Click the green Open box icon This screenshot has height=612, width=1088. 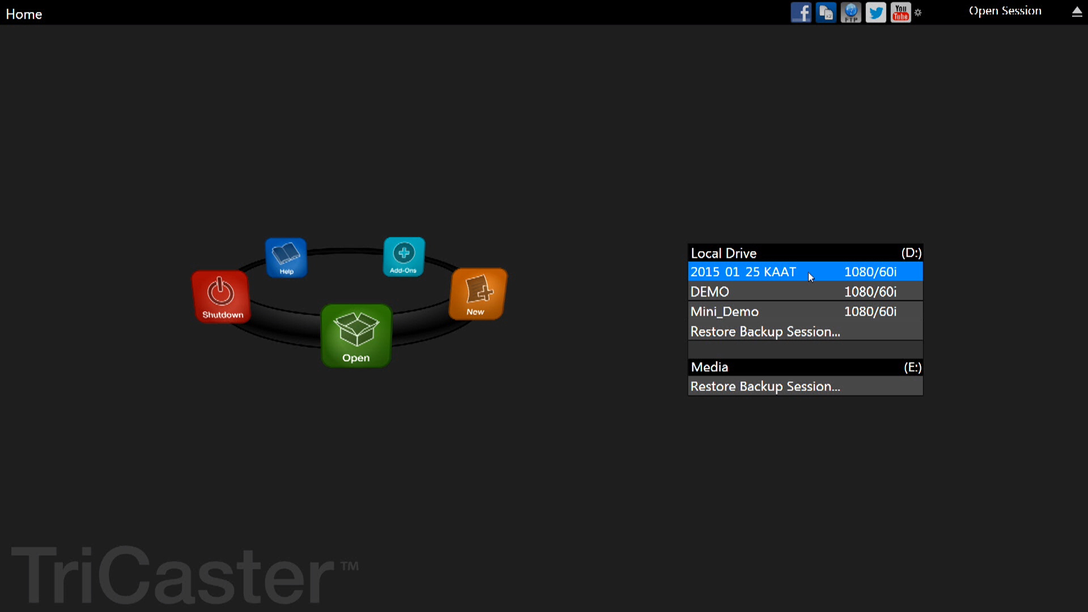[356, 335]
